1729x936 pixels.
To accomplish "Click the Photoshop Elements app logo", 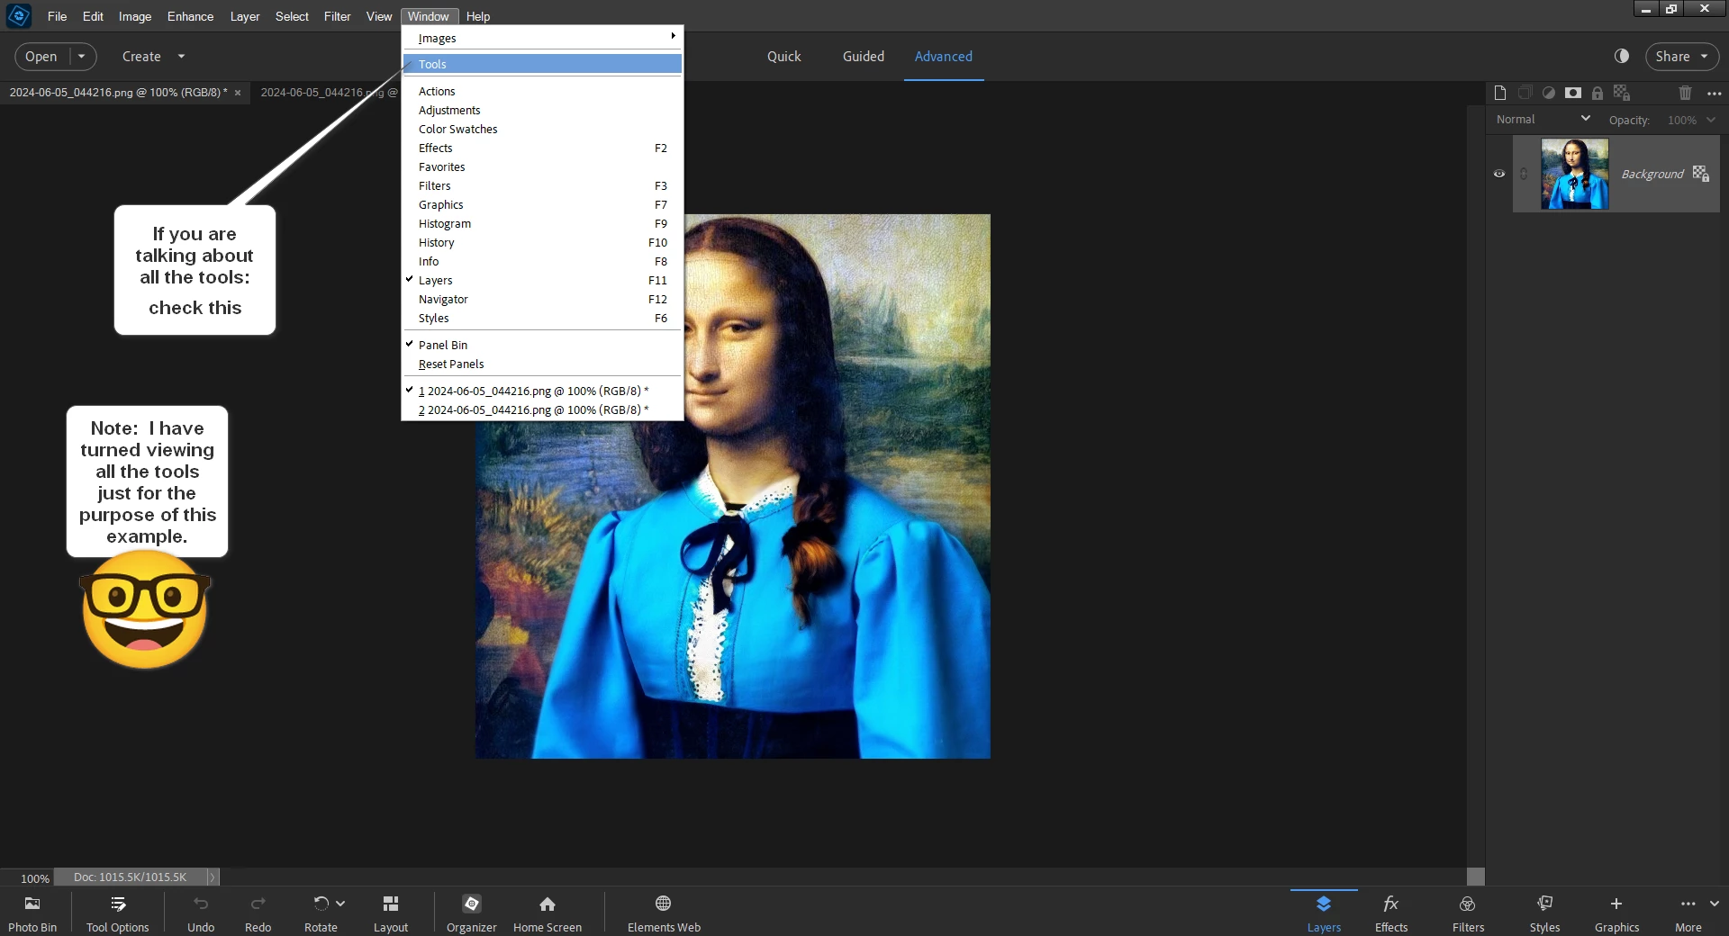I will tap(19, 15).
